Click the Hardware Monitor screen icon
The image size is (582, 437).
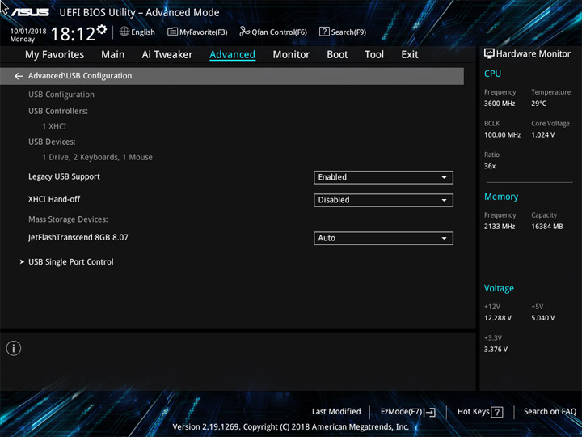click(x=489, y=53)
